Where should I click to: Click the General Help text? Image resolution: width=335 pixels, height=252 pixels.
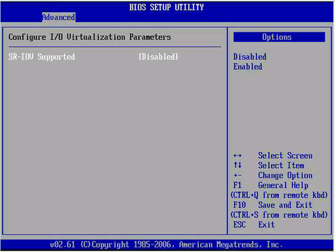coord(283,185)
